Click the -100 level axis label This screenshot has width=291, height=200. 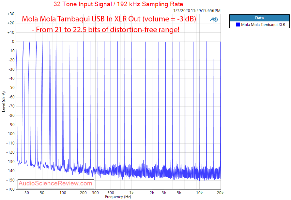[x=10, y=134]
